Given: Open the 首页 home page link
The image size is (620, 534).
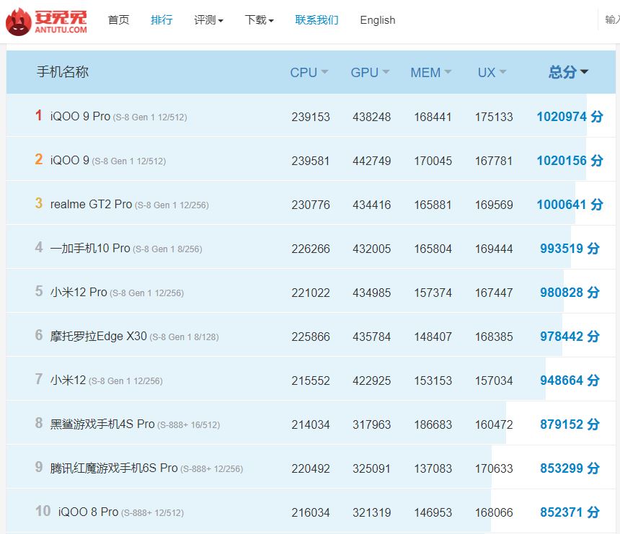Looking at the screenshot, I should [x=119, y=19].
